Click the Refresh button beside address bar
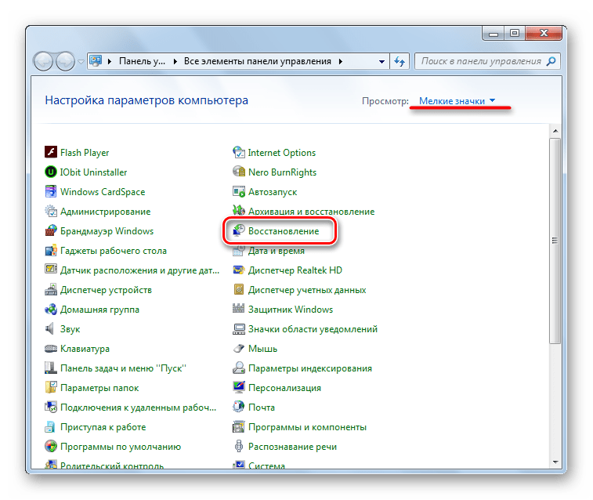The width and height of the screenshot is (593, 500). tap(400, 61)
